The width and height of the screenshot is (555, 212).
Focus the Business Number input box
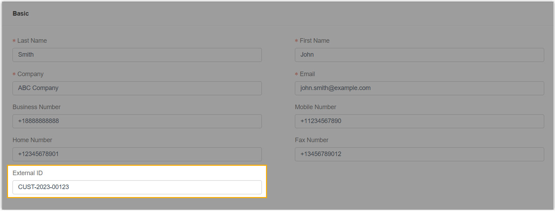[x=137, y=121]
